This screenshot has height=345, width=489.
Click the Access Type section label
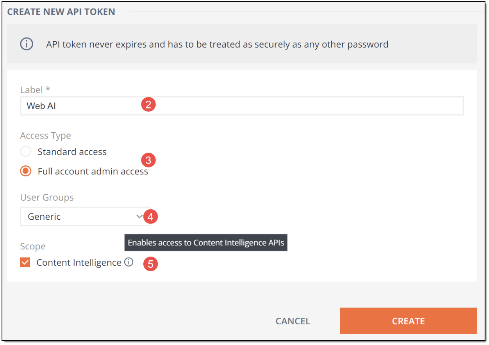45,135
